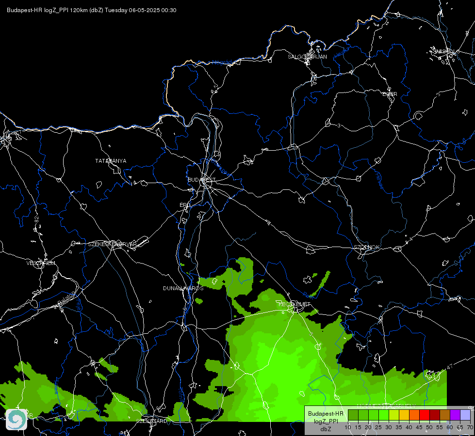Image resolution: width=475 pixels, height=436 pixels.
Task: Pick the 25-30 dBZ bright green swatch
Action: pos(383,415)
